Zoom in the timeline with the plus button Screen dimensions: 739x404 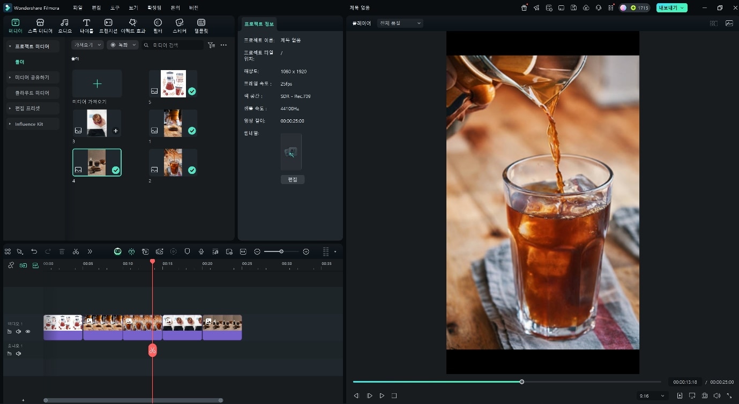coord(306,251)
